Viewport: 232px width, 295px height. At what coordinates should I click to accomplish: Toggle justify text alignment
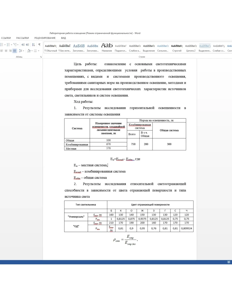pyautogui.click(x=15, y=51)
